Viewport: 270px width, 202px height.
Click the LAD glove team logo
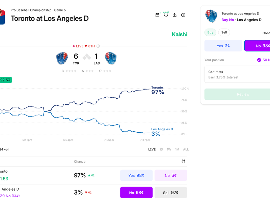[x=111, y=58]
